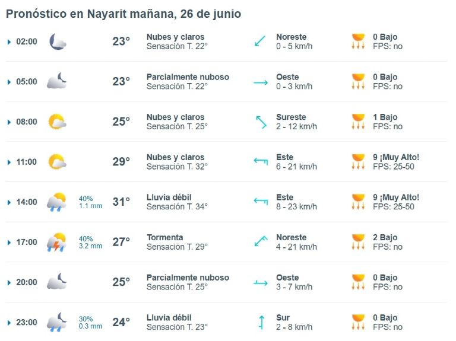Viewport: 456px width, 341px height.
Task: Click the sun-and-cloud icon at 08:00
Action: click(57, 122)
